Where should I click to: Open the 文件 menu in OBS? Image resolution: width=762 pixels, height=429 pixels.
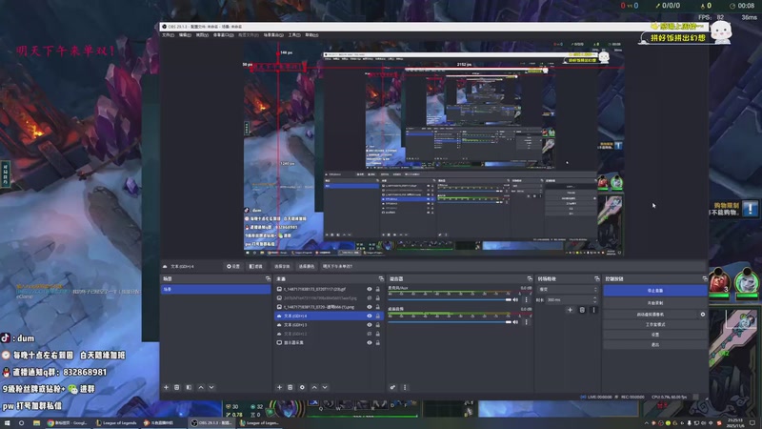pyautogui.click(x=169, y=35)
